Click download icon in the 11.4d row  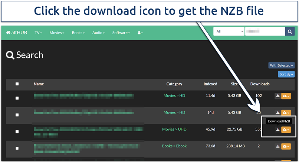277,96
